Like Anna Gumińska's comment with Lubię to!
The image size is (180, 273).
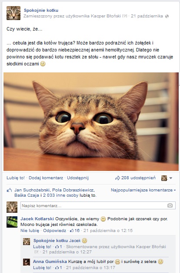pyautogui.click(x=42, y=268)
